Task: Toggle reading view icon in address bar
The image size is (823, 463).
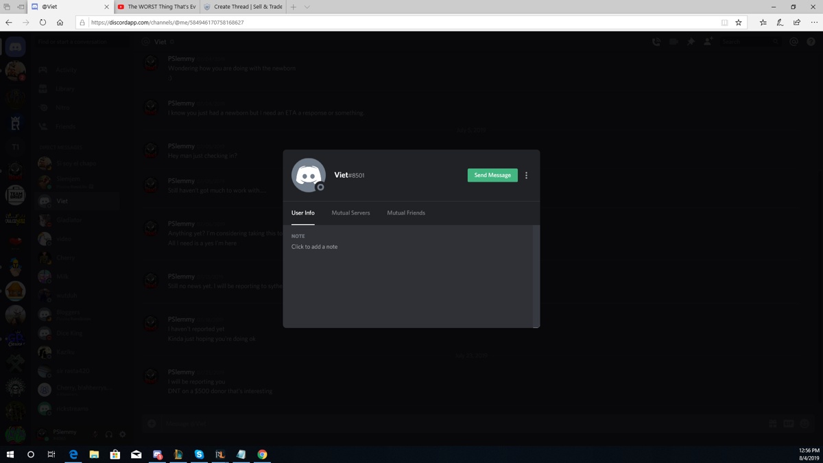Action: (724, 23)
